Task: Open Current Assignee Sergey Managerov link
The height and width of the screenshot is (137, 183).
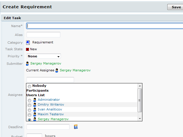Action: 75,70
